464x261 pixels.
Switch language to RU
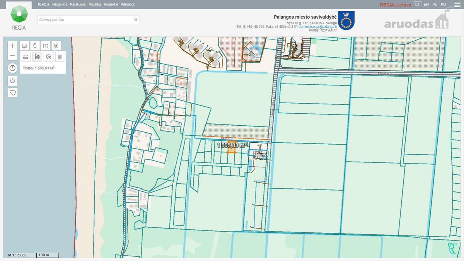point(444,4)
